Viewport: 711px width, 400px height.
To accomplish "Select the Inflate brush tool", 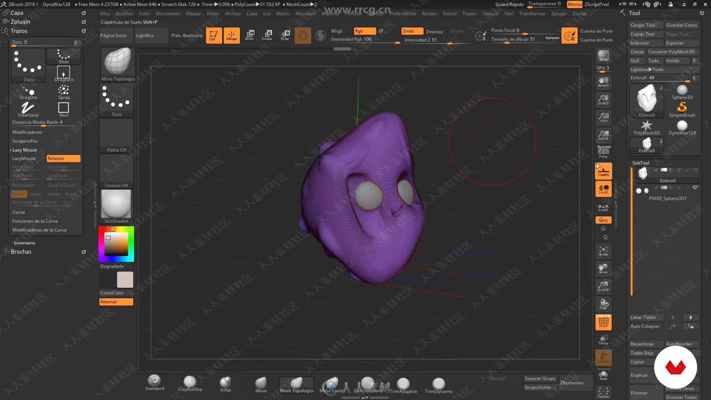I will (x=225, y=383).
